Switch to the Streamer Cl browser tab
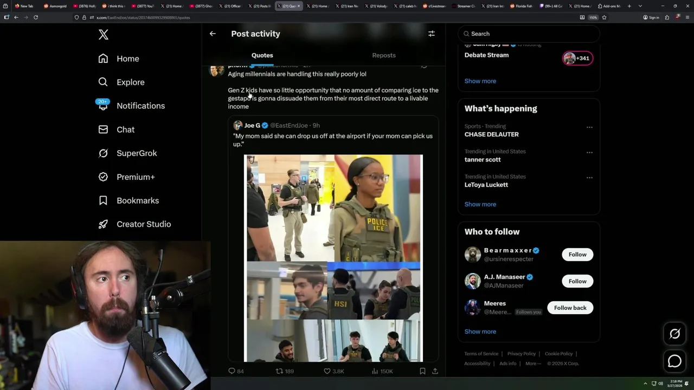 point(464,6)
